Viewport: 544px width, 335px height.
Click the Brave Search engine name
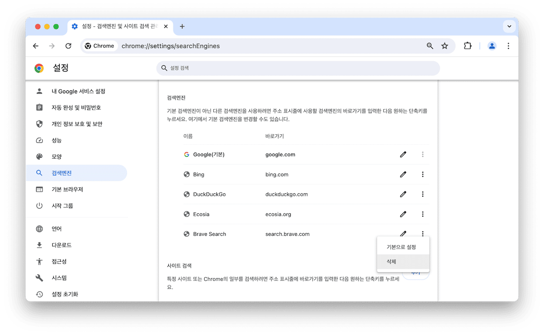click(x=210, y=234)
